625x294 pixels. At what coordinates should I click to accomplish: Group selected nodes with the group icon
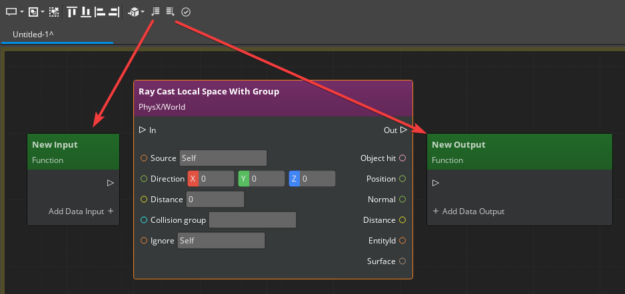33,12
